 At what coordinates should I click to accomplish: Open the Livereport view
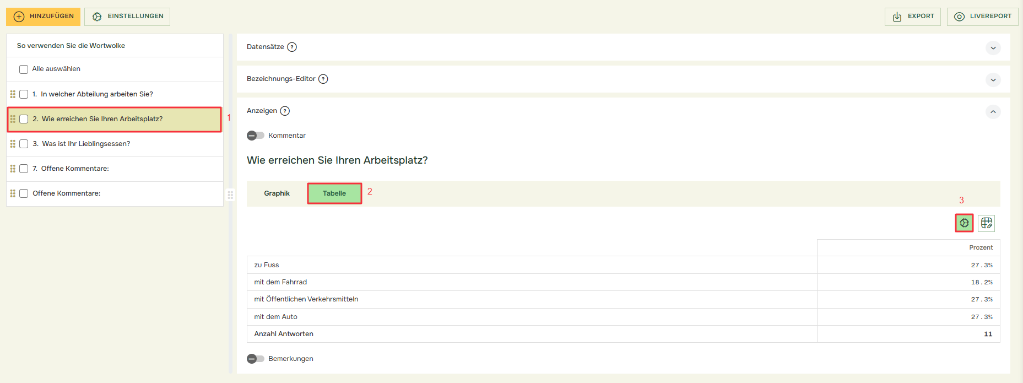click(x=982, y=17)
